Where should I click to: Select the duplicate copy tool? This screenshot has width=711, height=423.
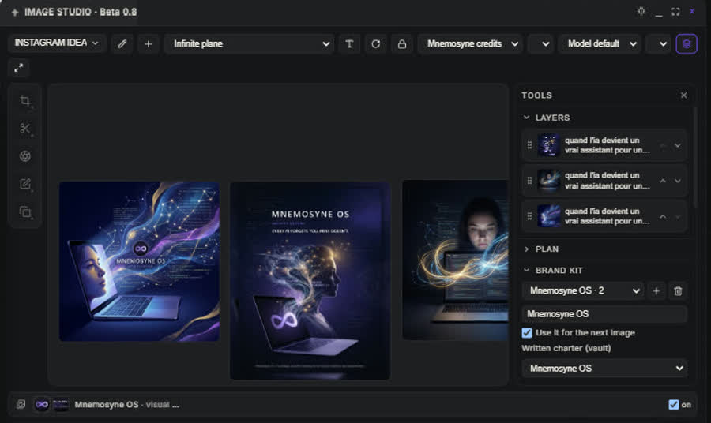point(25,212)
